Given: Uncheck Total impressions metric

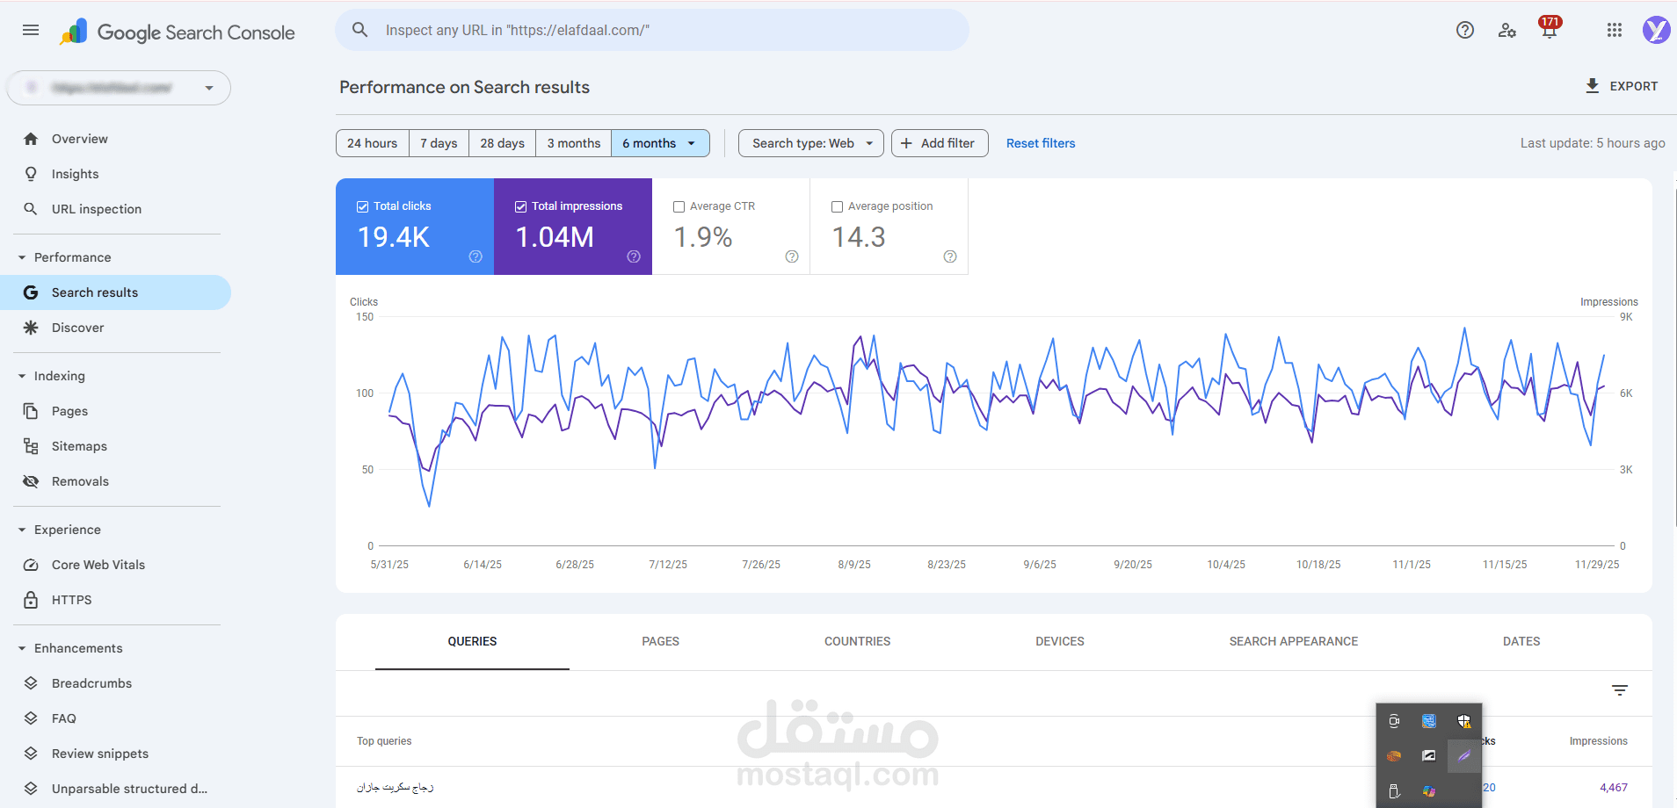Looking at the screenshot, I should click(520, 206).
